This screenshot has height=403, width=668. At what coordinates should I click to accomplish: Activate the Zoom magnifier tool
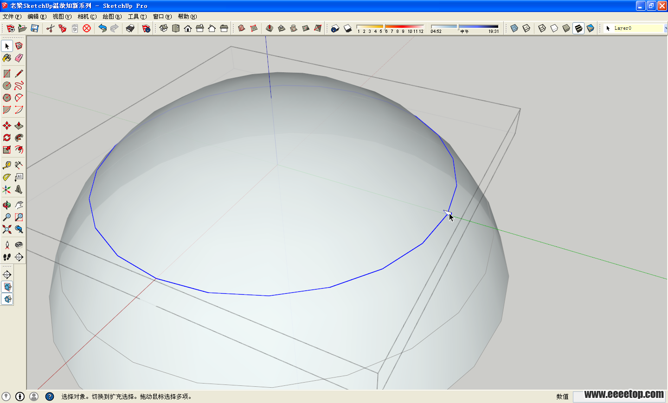click(x=7, y=217)
